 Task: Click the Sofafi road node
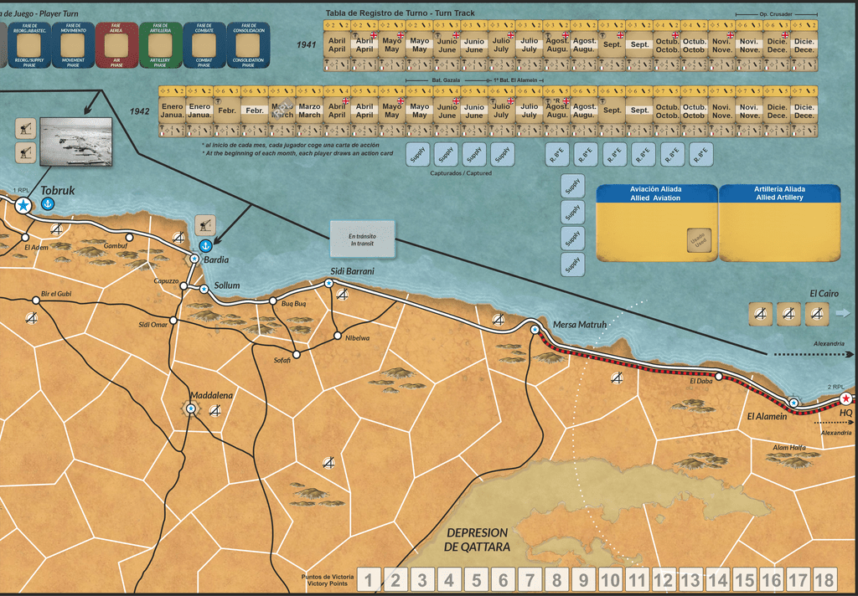(296, 354)
